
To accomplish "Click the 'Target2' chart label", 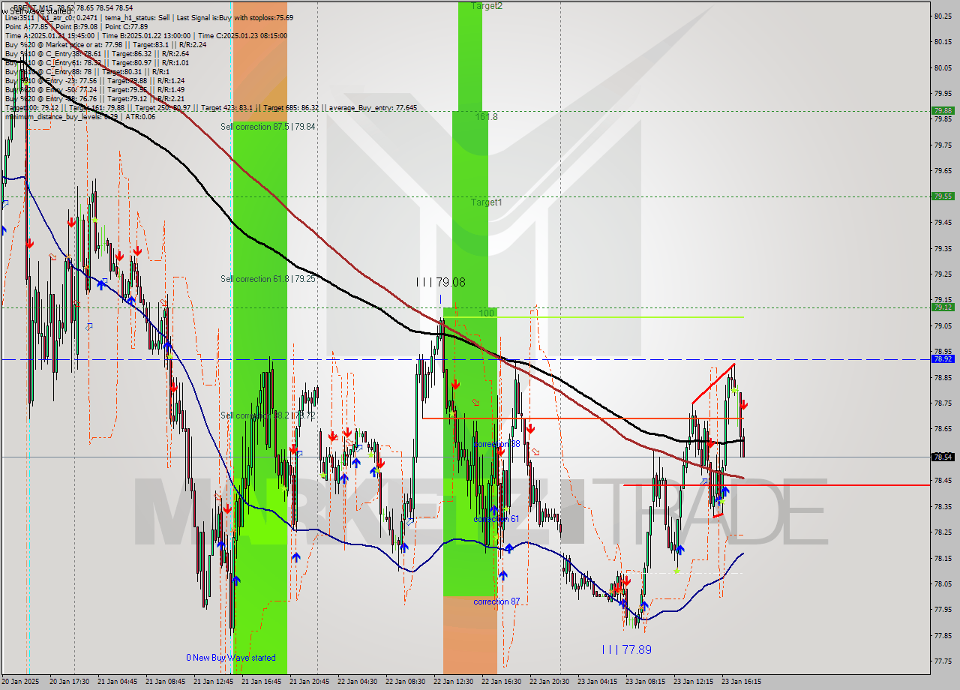I will pos(487,6).
